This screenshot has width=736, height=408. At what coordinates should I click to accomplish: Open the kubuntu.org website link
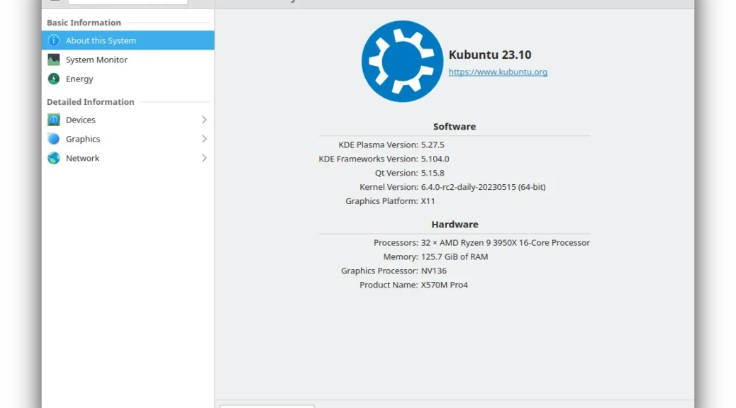pos(498,72)
